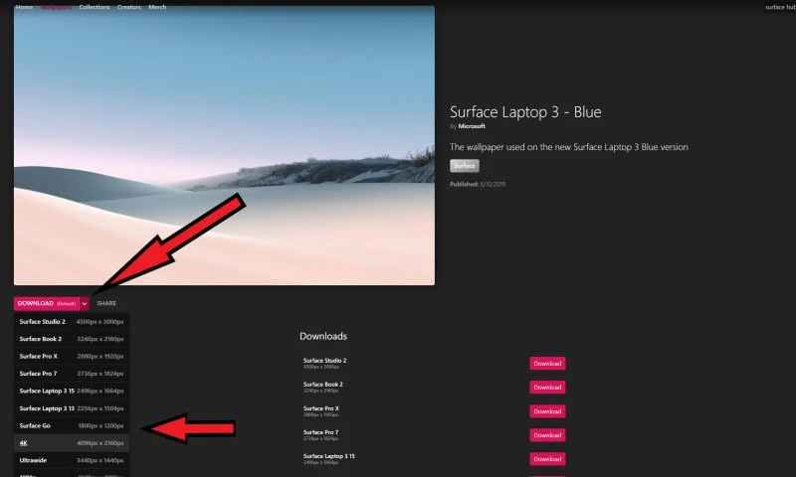Open the Home navigation item
This screenshot has width=796, height=477.
tap(24, 7)
